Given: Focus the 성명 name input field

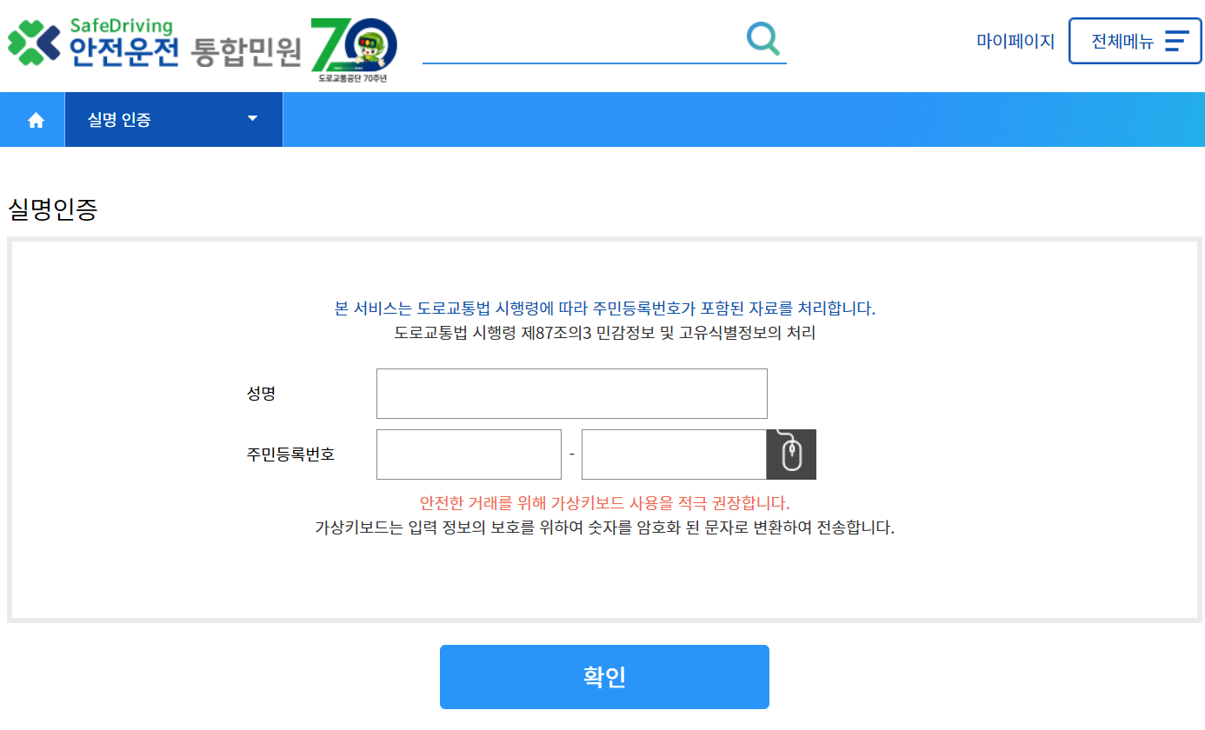Looking at the screenshot, I should [x=571, y=393].
